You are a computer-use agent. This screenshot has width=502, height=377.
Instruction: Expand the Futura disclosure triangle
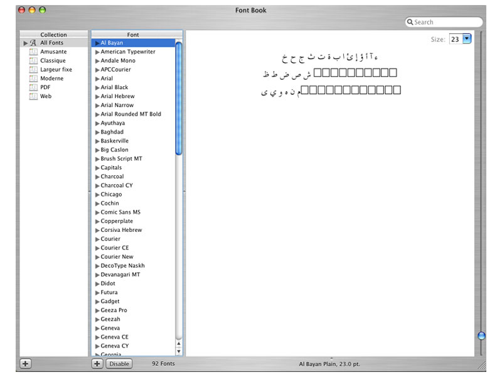pos(97,293)
